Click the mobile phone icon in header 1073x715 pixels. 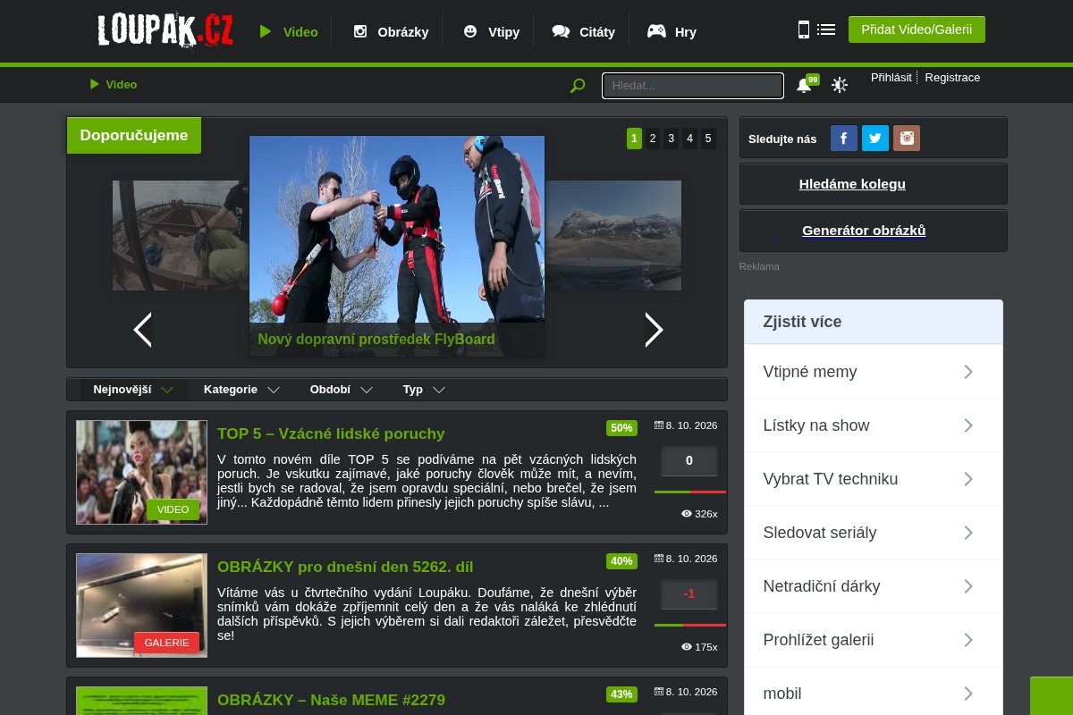(804, 29)
